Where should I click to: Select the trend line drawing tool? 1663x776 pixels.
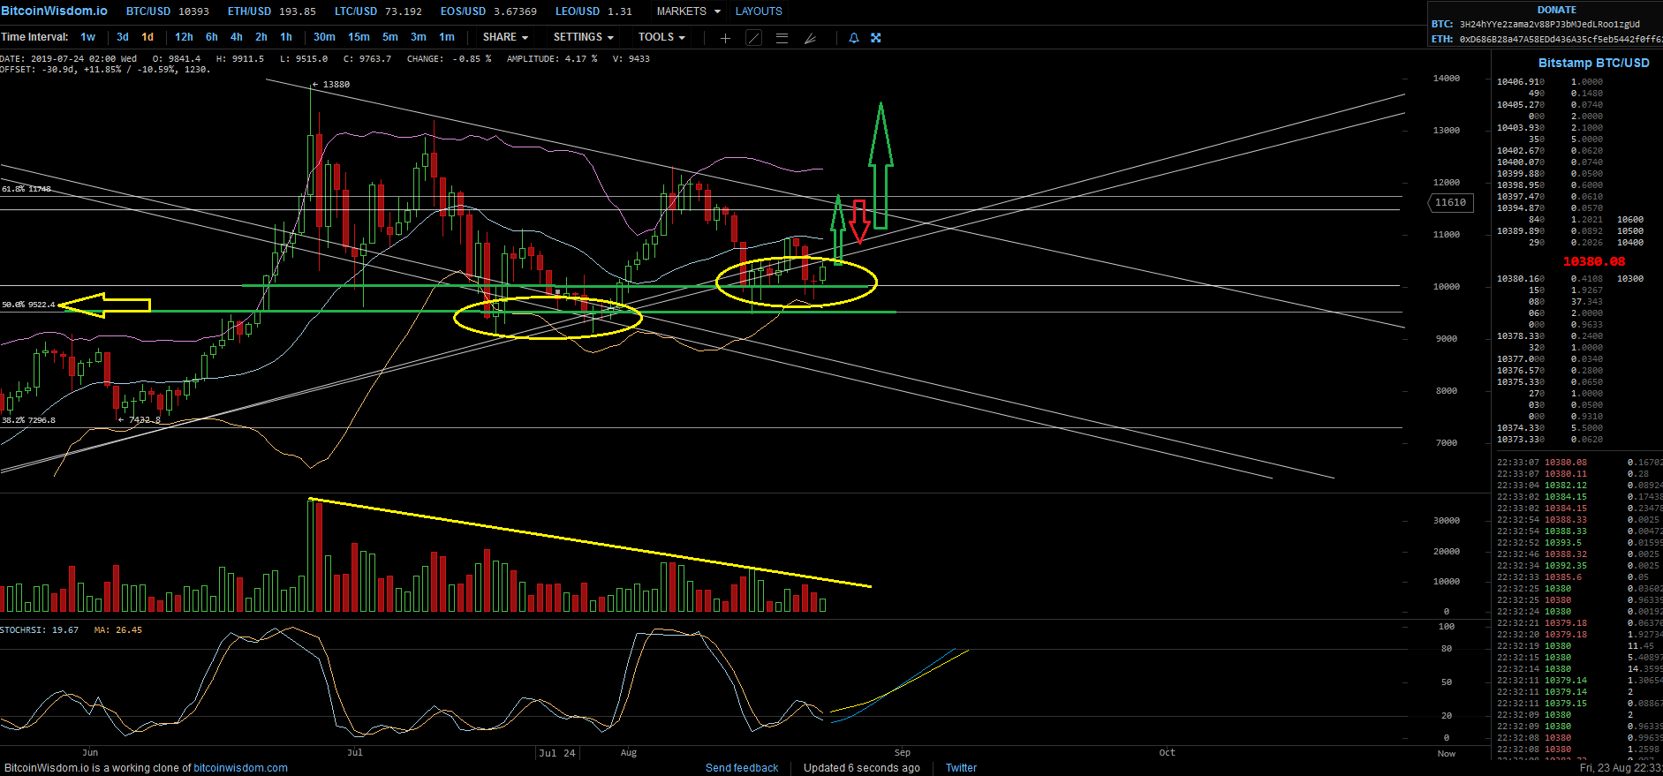tap(753, 38)
